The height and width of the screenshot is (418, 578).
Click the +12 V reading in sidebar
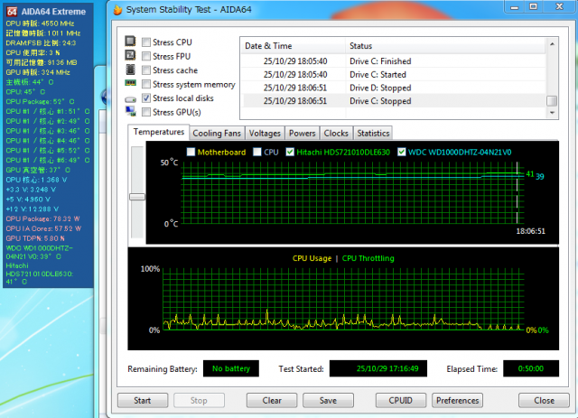33,209
